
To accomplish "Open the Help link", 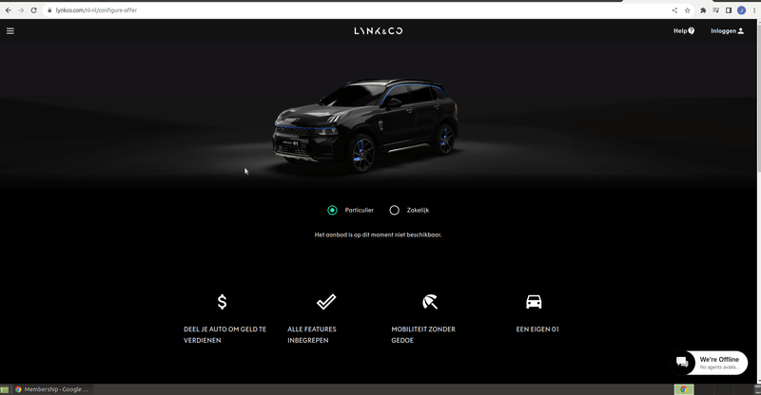I will click(683, 31).
